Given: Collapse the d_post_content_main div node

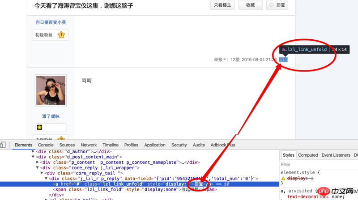Looking at the screenshot, I should click(x=33, y=157).
